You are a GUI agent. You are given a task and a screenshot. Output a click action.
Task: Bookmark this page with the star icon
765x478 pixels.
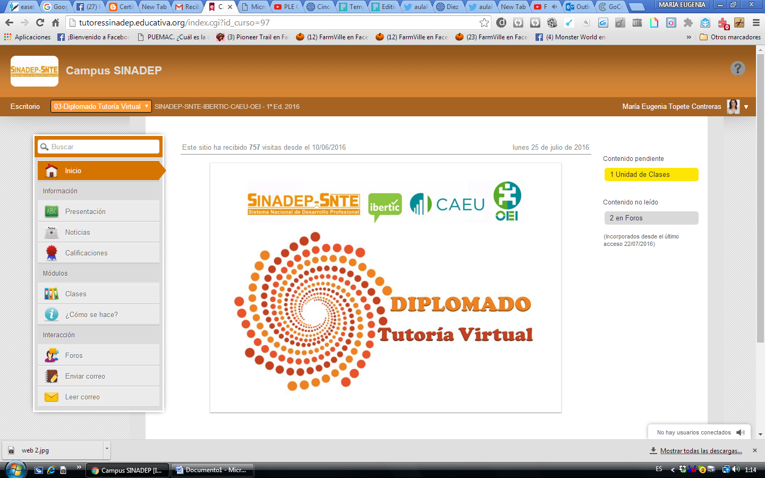coord(484,22)
